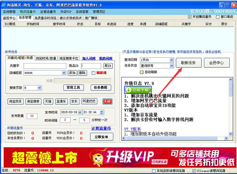237x174 pixels.
Task: Open the 计算流量币 link
Action: [x=101, y=128]
